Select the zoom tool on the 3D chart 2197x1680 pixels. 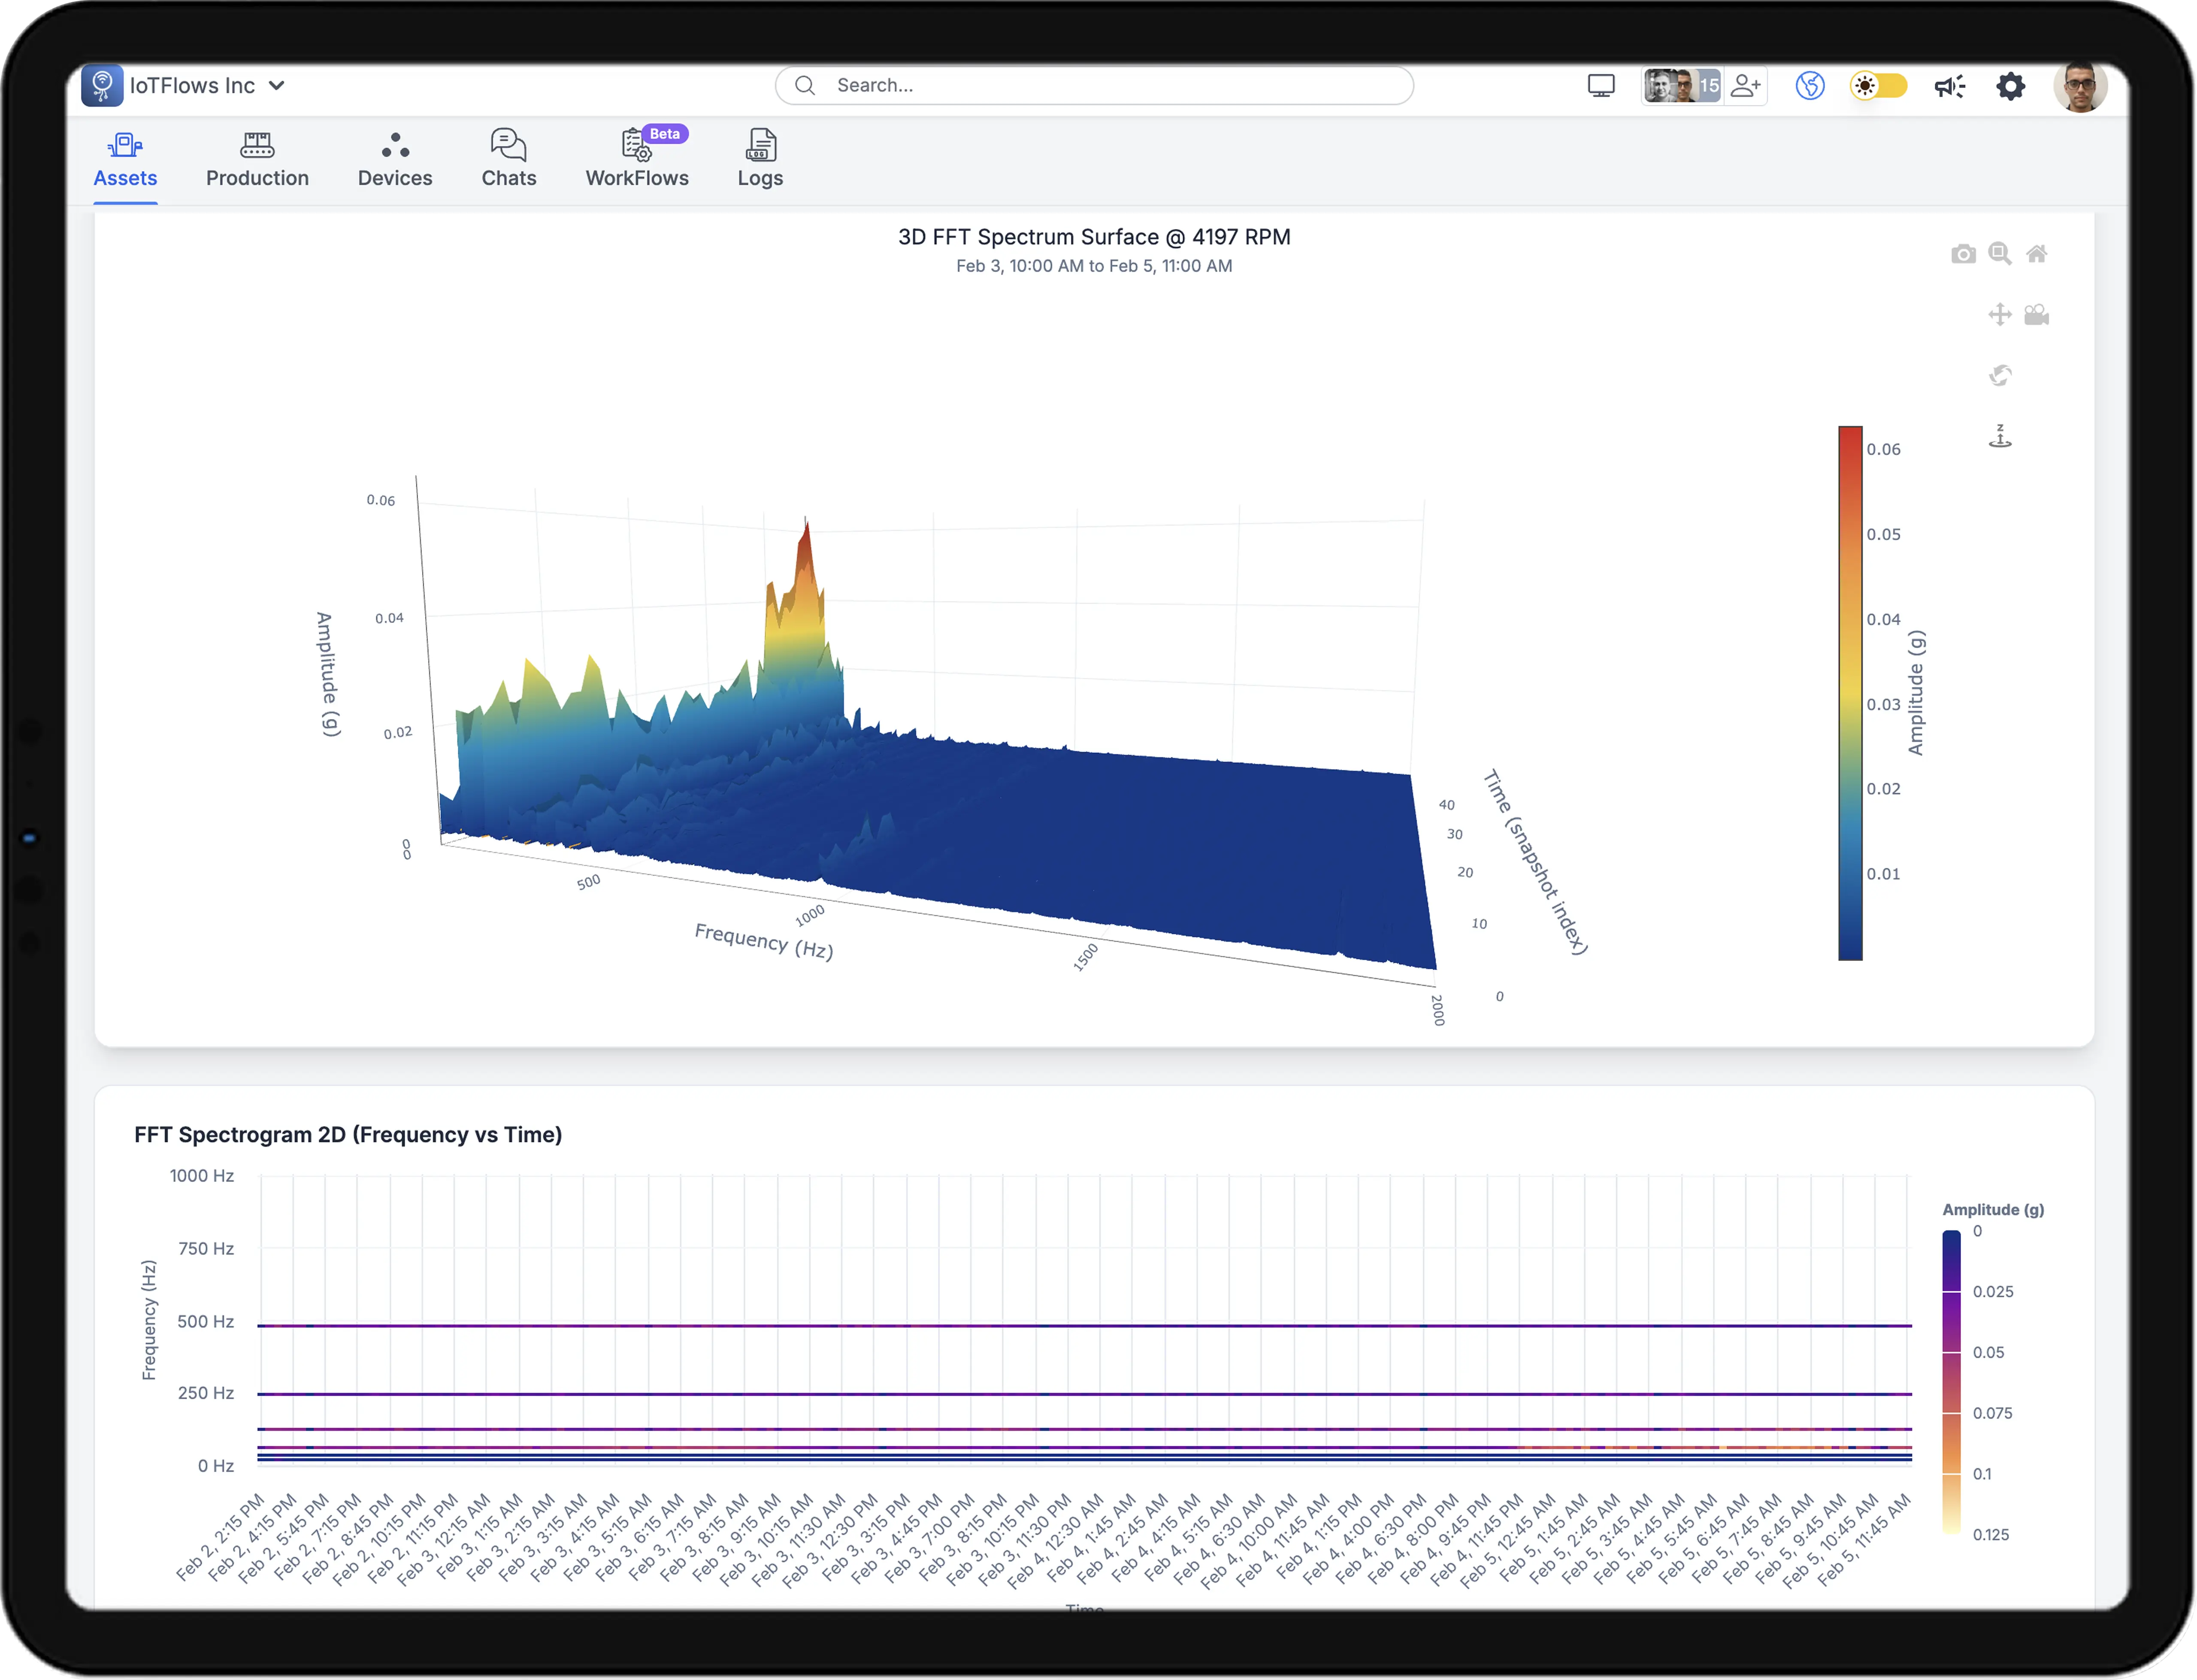1999,254
